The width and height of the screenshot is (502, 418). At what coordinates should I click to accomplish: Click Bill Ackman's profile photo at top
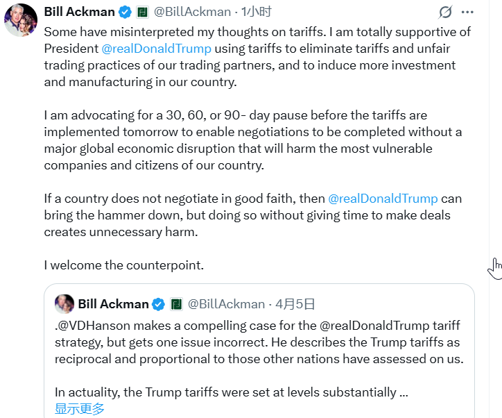coord(21,19)
